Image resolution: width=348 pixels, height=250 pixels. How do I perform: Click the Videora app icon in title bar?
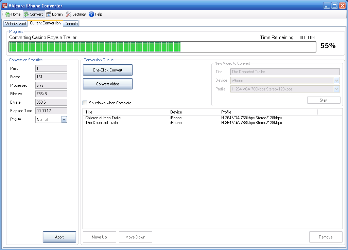pyautogui.click(x=5, y=5)
